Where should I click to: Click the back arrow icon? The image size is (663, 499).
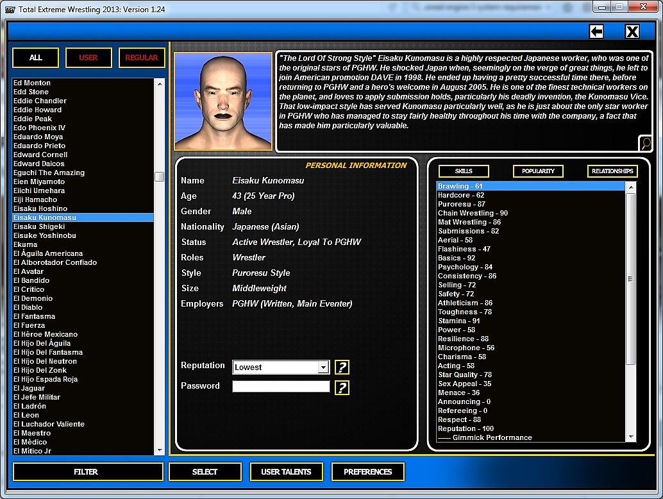coord(596,31)
